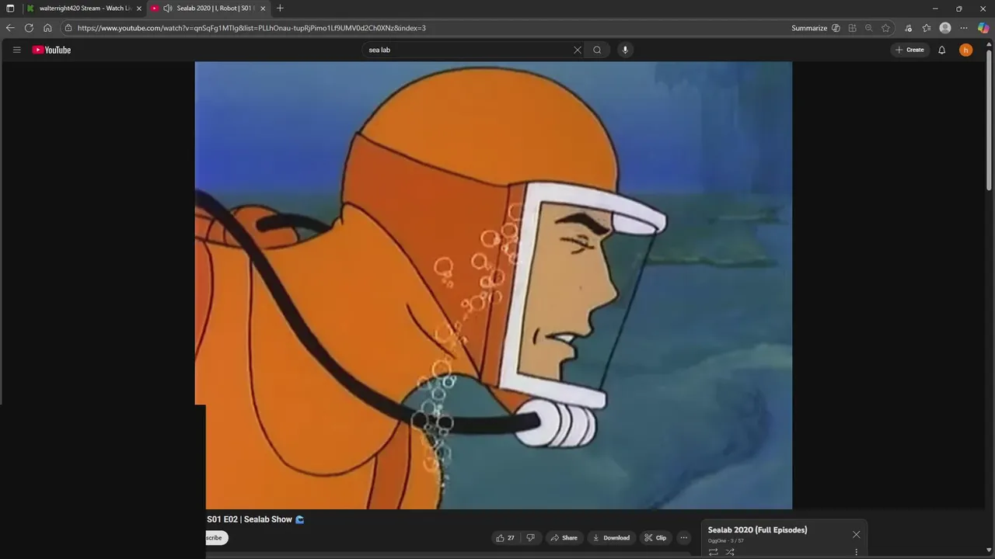The height and width of the screenshot is (559, 995).
Task: Open the playlist options three-dot menu
Action: pyautogui.click(x=857, y=552)
